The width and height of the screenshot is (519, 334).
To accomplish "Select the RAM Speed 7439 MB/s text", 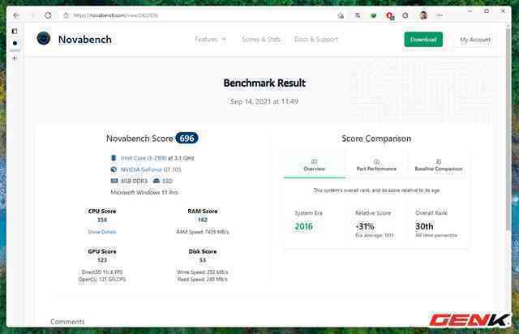I will [203, 232].
